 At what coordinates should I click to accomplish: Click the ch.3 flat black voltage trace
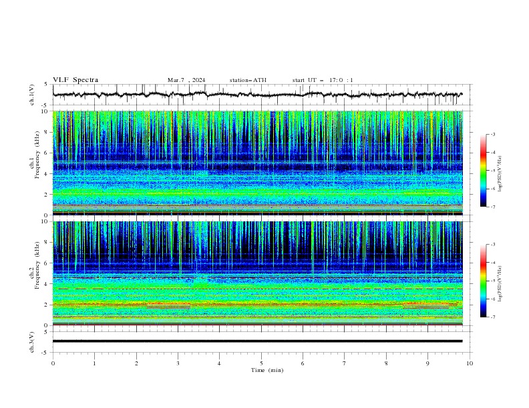click(257, 341)
